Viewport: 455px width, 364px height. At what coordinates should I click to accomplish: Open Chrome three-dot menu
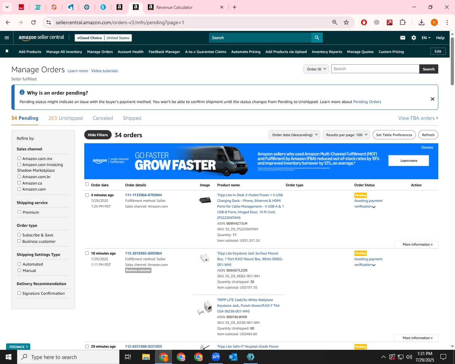coord(447,22)
